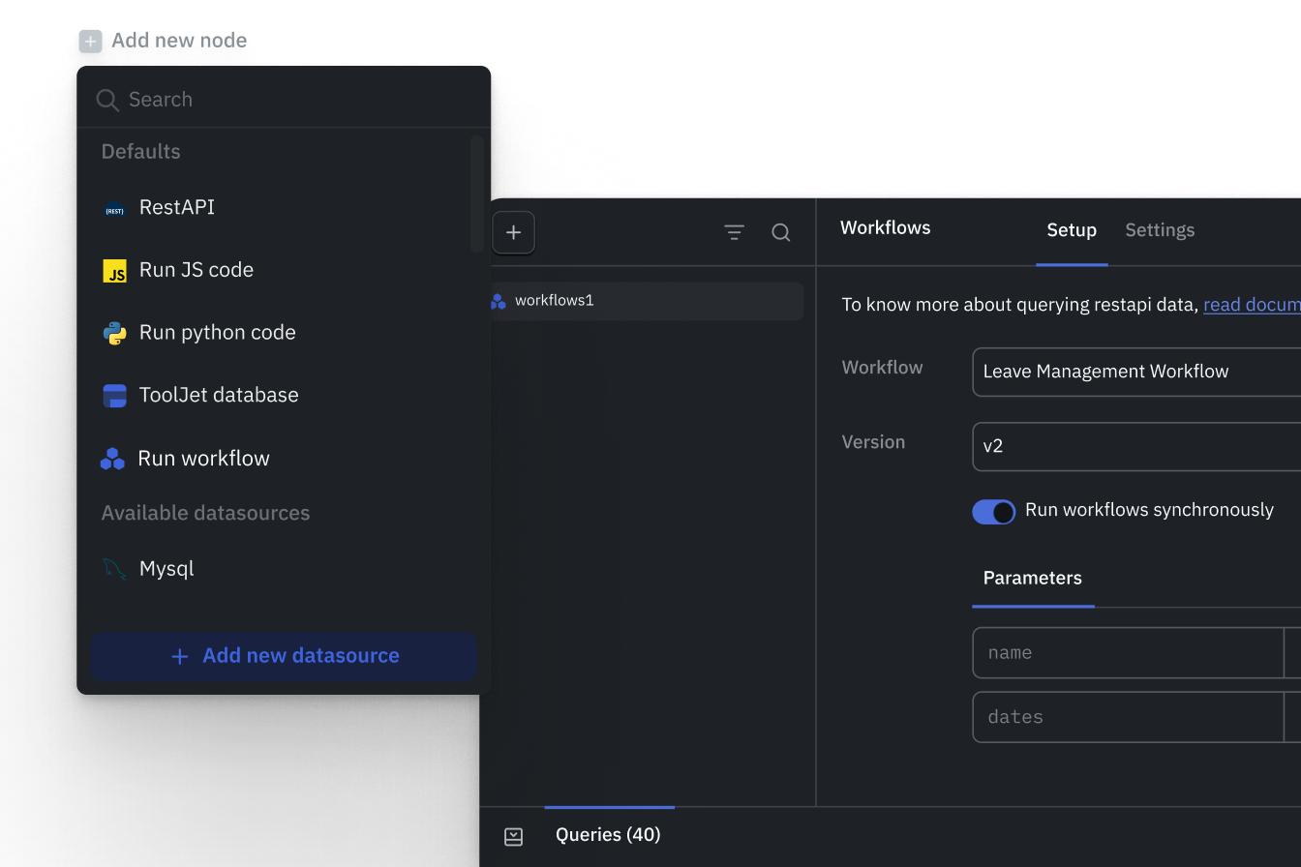Open the Version v2 dropdown
This screenshot has width=1301, height=867.
pos(1136,446)
